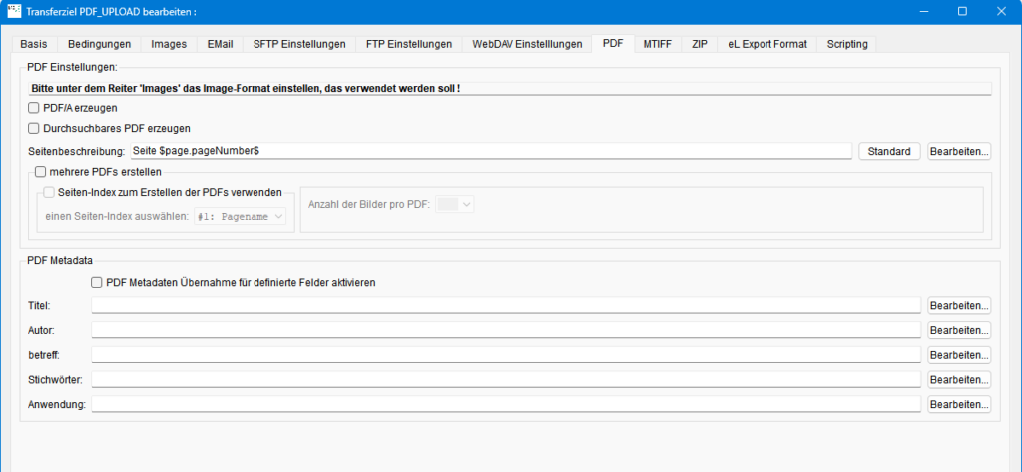Open the SFTP Einstellungen tab

coord(299,44)
